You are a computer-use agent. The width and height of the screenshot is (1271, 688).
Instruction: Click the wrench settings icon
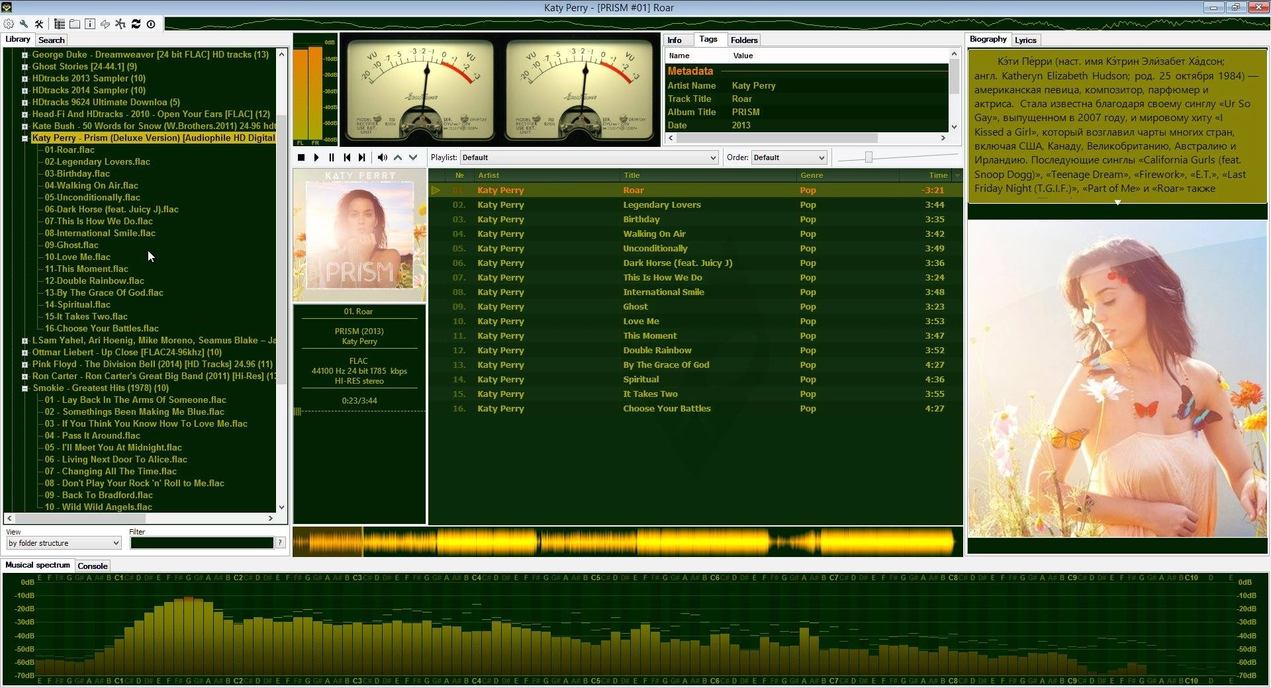pyautogui.click(x=24, y=24)
